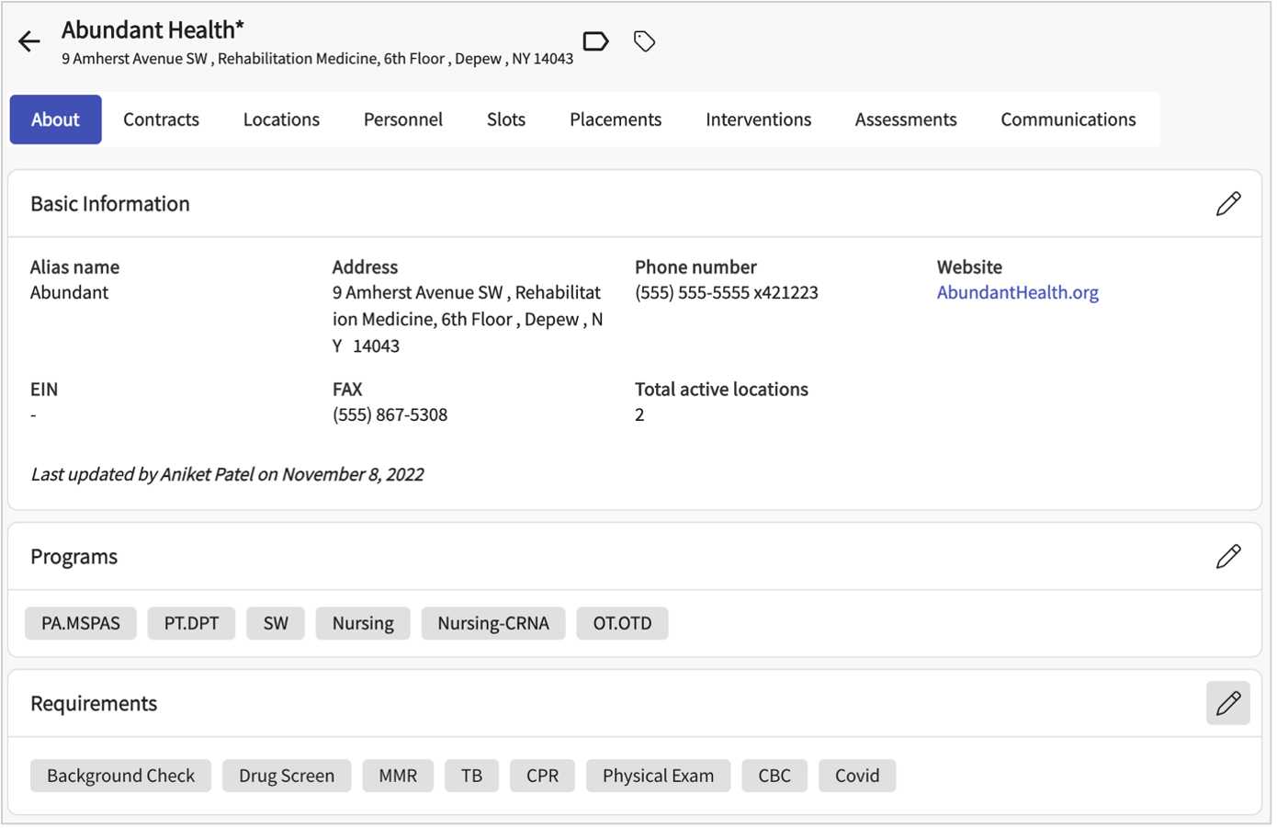The height and width of the screenshot is (828, 1277).
Task: Select the PA.MSPAS program chip
Action: [x=81, y=623]
